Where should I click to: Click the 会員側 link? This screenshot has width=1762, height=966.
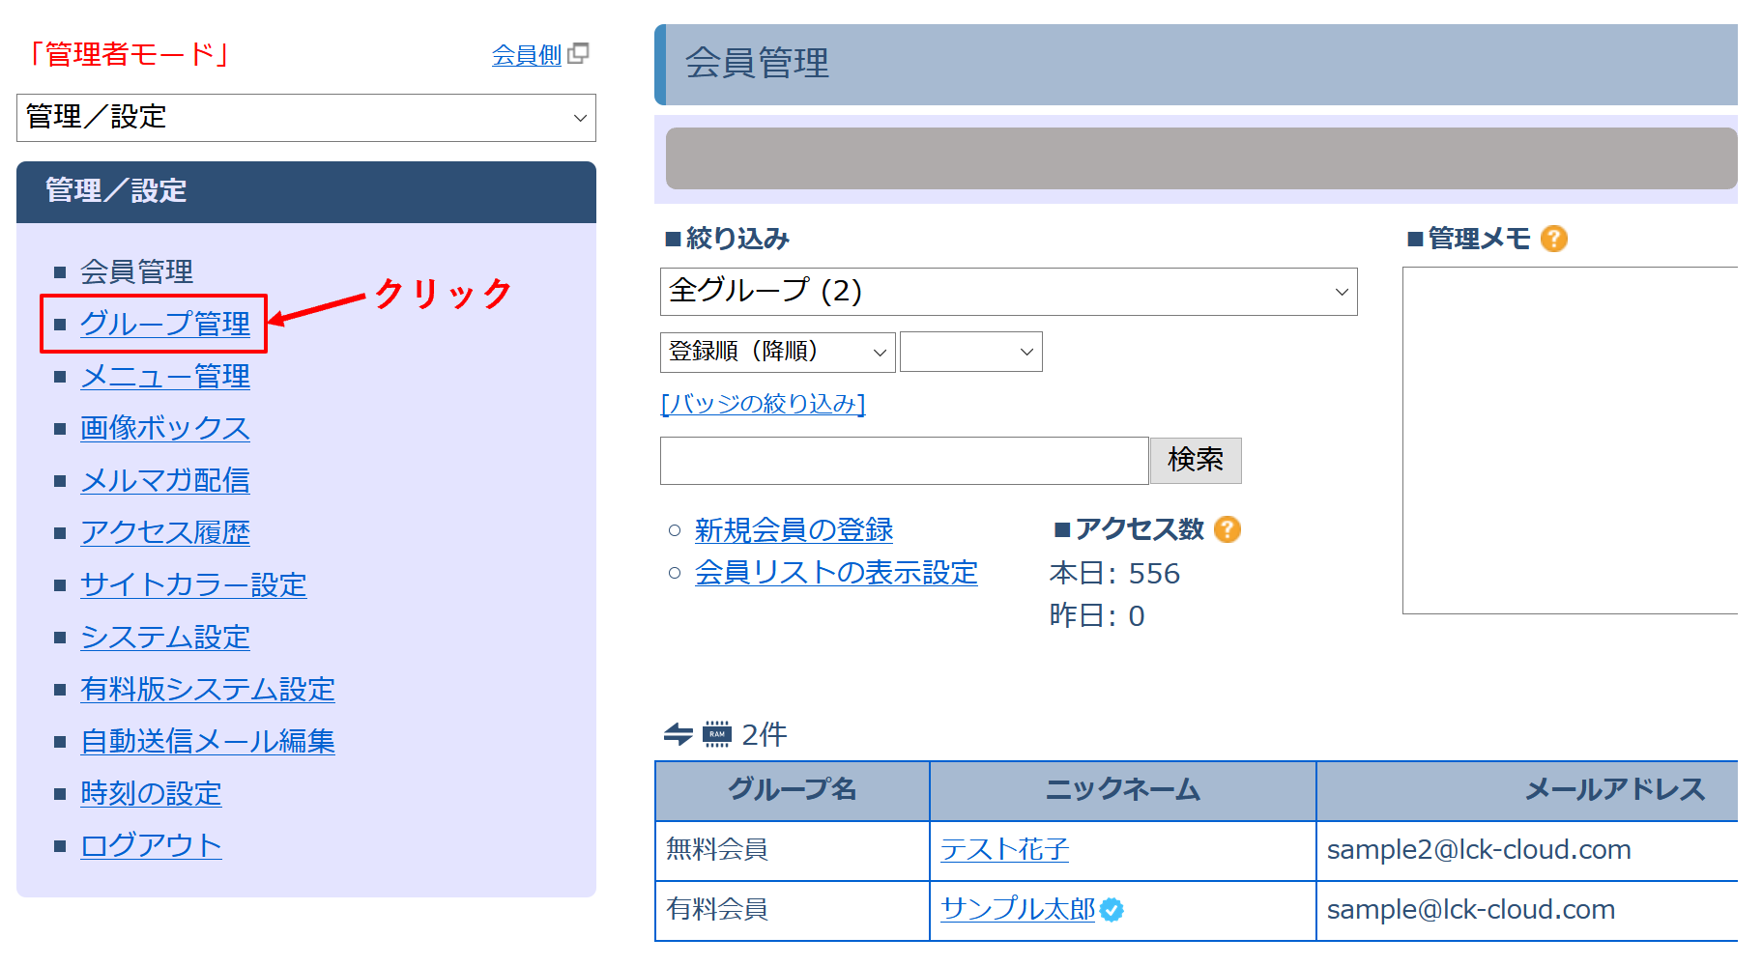coord(527,55)
